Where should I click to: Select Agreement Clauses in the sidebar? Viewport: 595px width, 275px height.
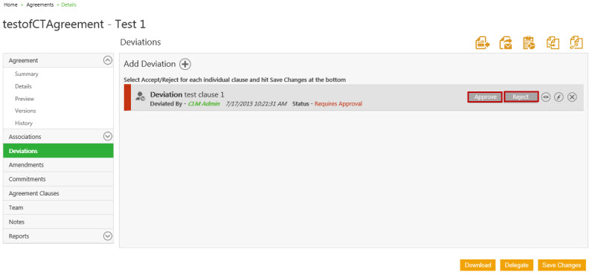(x=58, y=193)
